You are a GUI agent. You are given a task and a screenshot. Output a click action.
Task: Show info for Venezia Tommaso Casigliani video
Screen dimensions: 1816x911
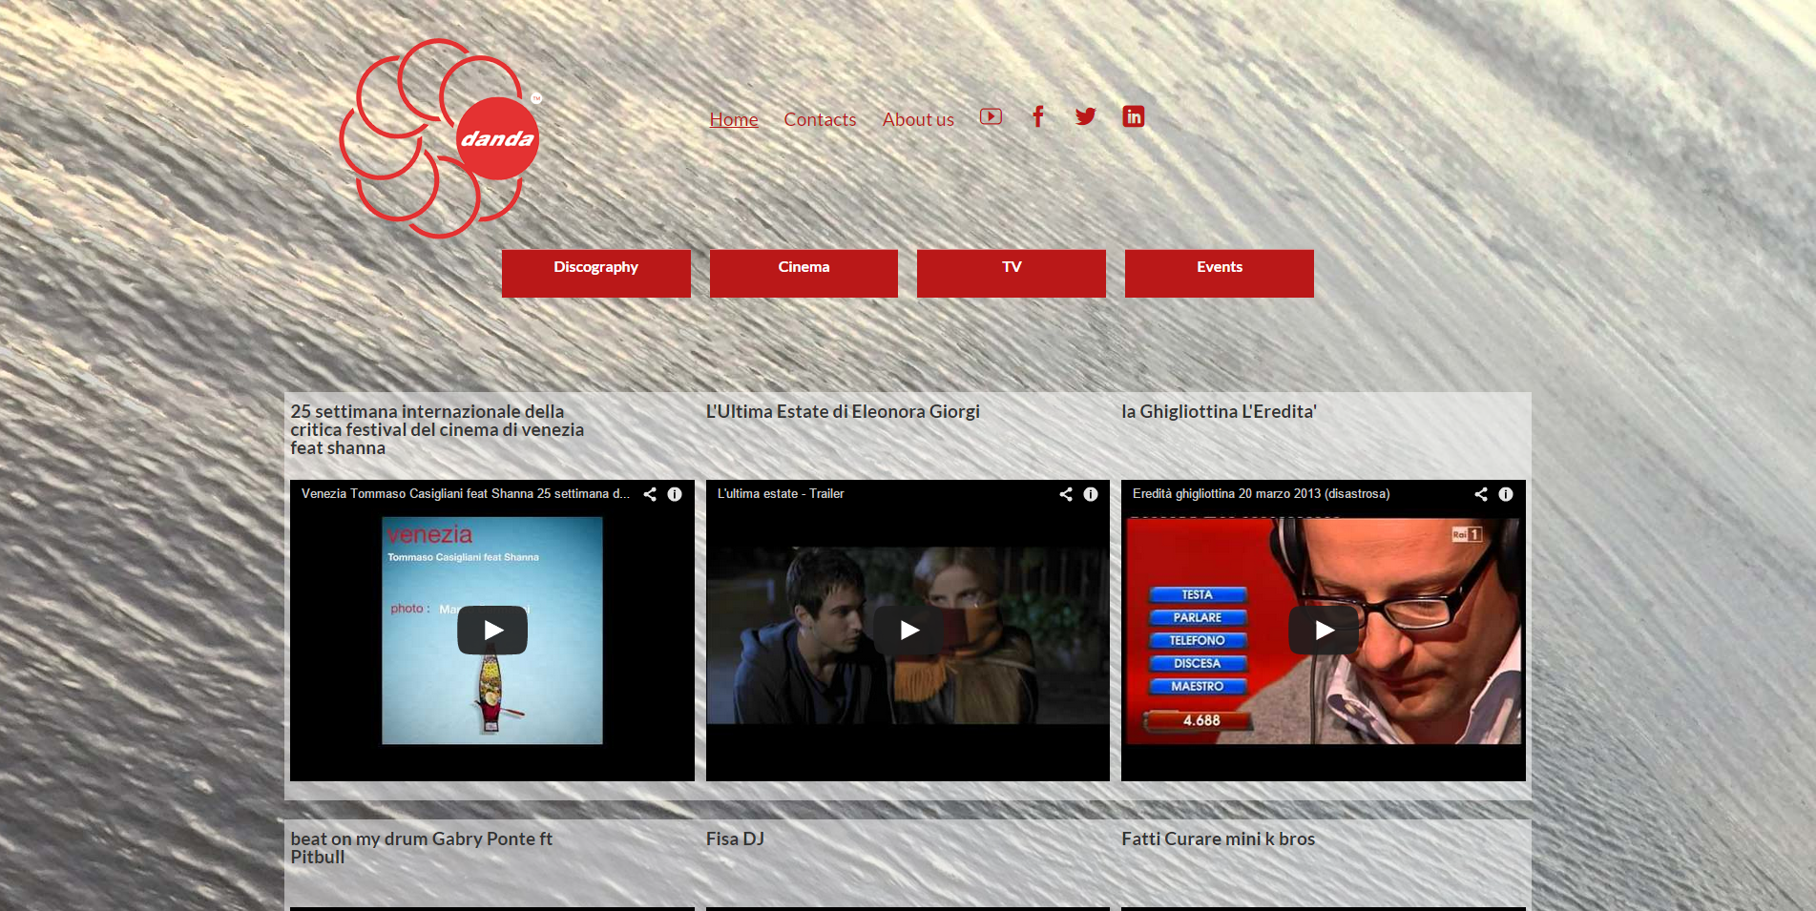click(x=675, y=494)
